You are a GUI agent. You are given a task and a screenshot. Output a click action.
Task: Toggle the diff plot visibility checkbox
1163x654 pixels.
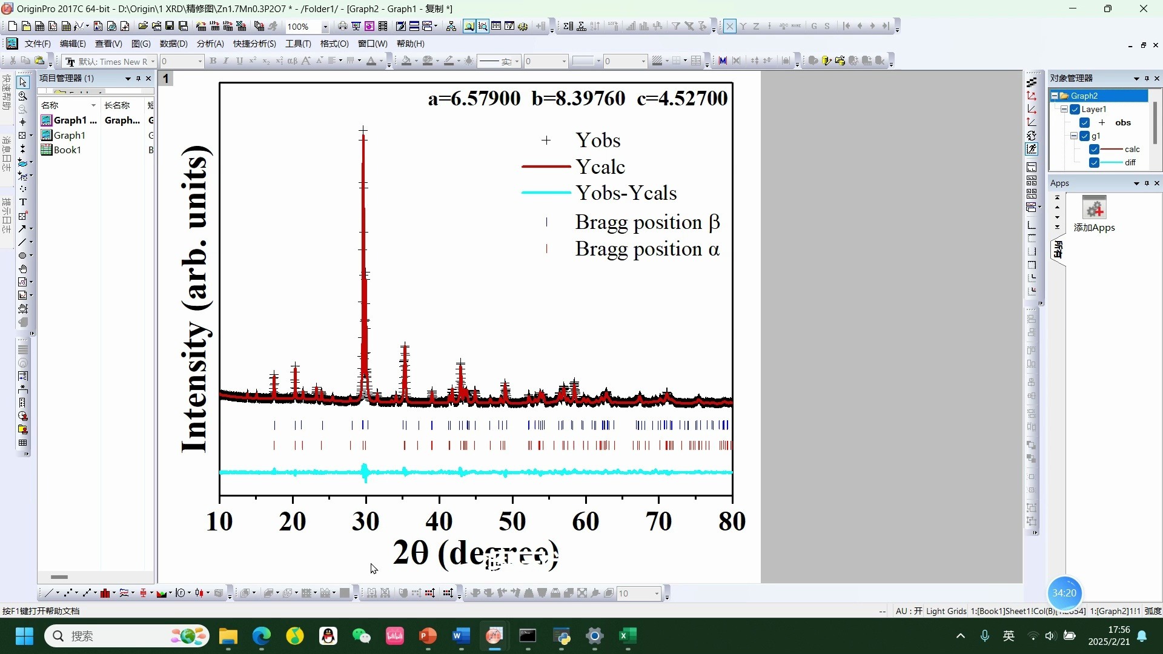(x=1094, y=162)
